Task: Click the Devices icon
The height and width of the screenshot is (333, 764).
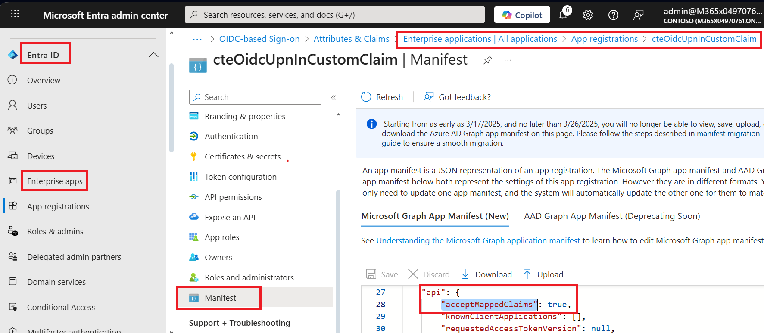Action: tap(13, 156)
